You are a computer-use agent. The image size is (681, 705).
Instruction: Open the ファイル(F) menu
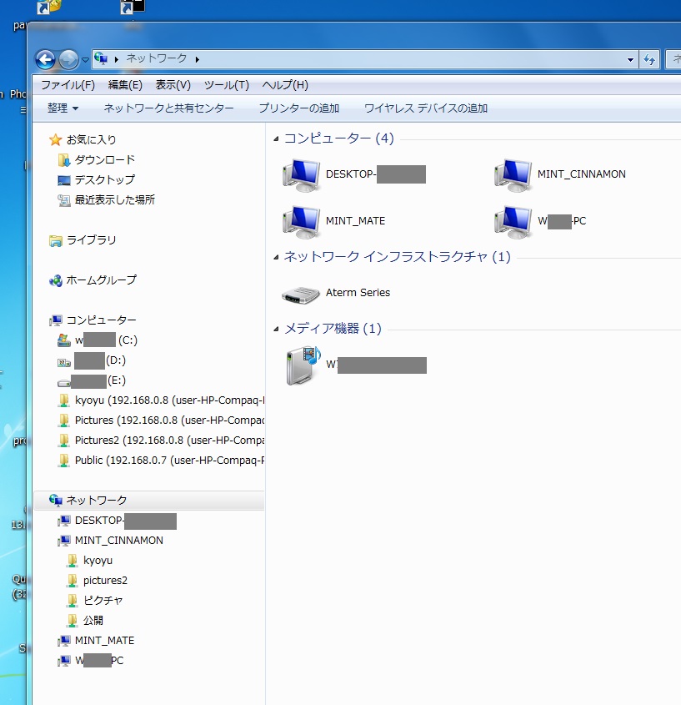click(x=68, y=85)
